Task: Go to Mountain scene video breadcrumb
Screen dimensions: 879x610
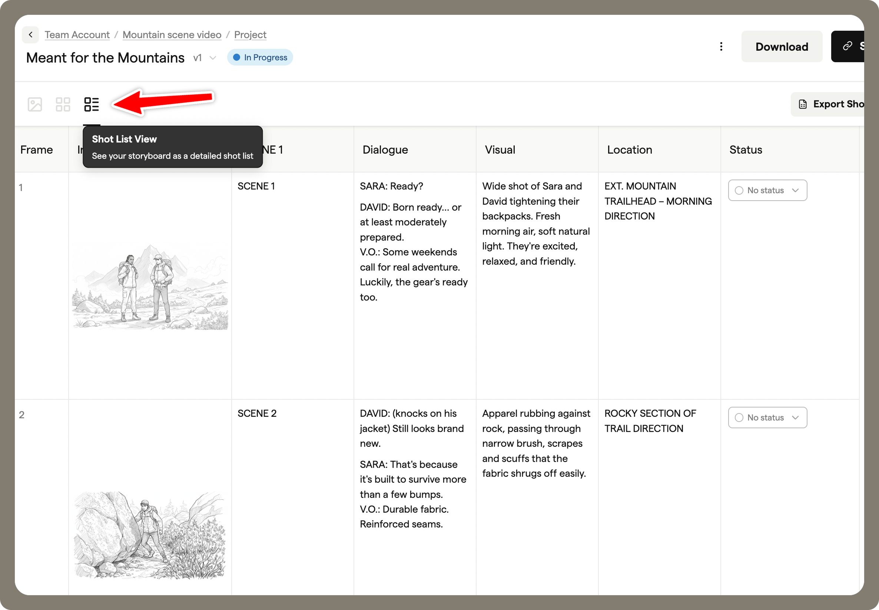Action: 172,35
